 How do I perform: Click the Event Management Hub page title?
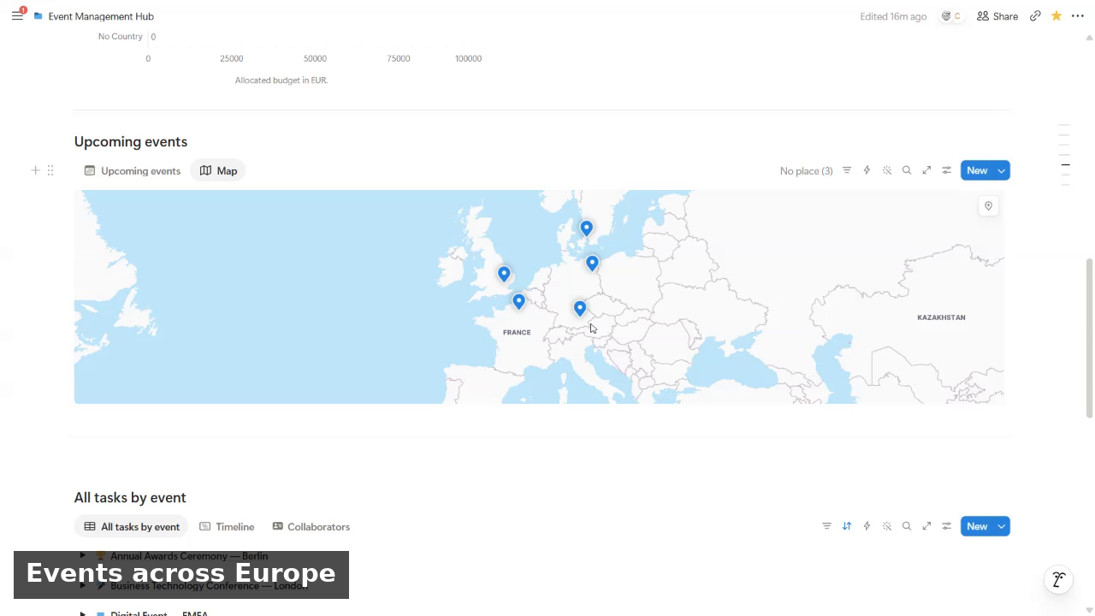(101, 16)
